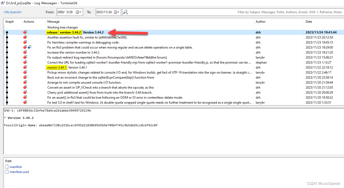Open the manifest.uuid file link
The width and height of the screenshot is (344, 188).
click(19, 172)
